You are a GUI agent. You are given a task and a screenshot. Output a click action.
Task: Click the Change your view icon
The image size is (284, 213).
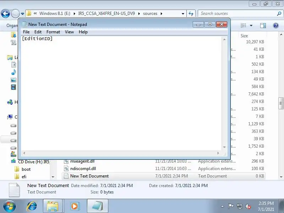243,25
